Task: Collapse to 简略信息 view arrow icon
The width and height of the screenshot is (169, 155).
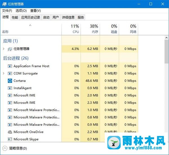Action: [5, 148]
